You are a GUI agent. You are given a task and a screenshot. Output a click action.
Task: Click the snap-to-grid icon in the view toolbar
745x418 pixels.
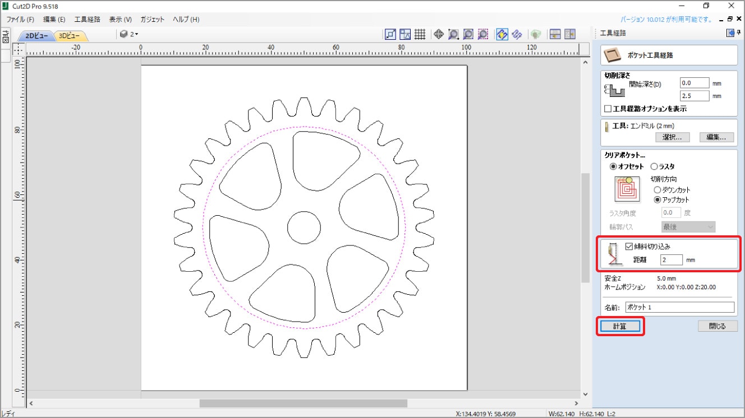pos(420,34)
